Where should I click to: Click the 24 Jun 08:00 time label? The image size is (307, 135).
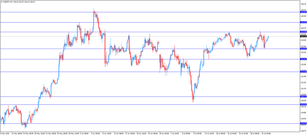pos(153,133)
